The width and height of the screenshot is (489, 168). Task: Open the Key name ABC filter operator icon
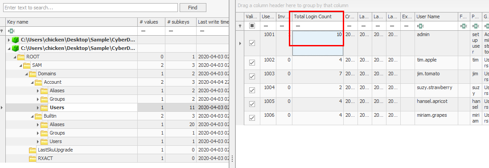11,31
